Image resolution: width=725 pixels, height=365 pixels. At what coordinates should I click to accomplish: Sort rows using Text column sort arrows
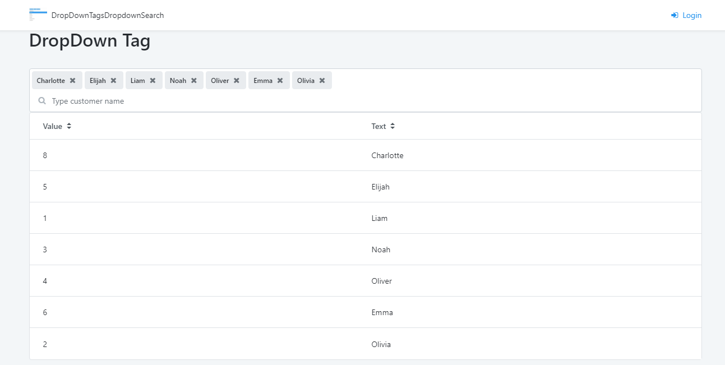pyautogui.click(x=393, y=126)
